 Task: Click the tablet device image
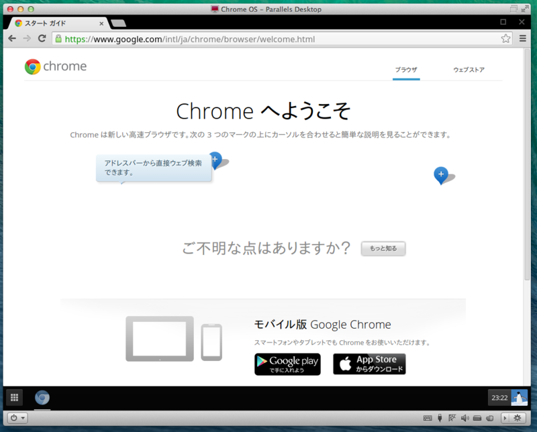tap(160, 339)
